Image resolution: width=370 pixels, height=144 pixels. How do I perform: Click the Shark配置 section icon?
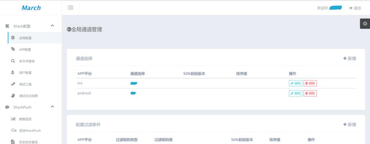point(7,26)
